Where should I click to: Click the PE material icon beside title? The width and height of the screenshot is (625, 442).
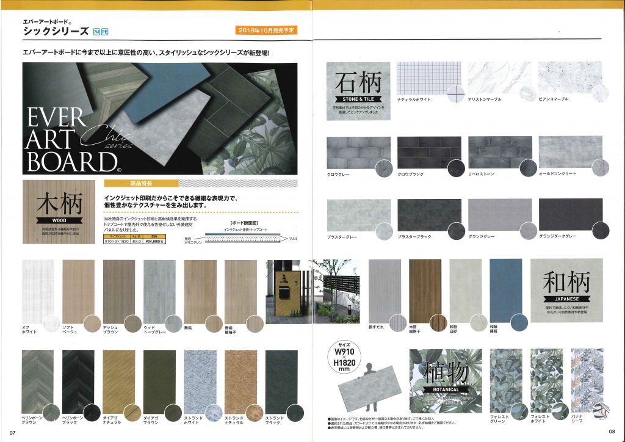(x=104, y=32)
